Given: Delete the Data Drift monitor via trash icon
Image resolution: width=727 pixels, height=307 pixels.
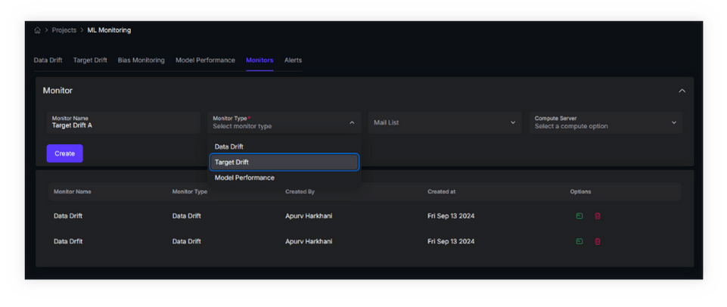Looking at the screenshot, I should [x=598, y=216].
